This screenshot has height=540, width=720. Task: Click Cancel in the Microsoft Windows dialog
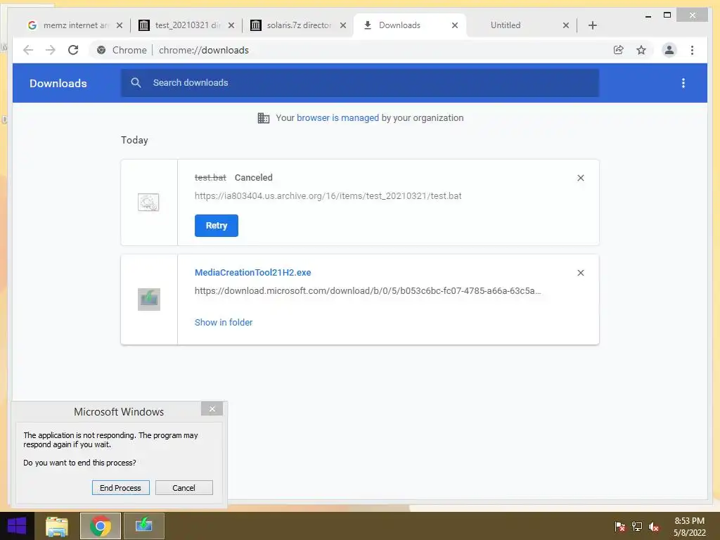tap(184, 488)
